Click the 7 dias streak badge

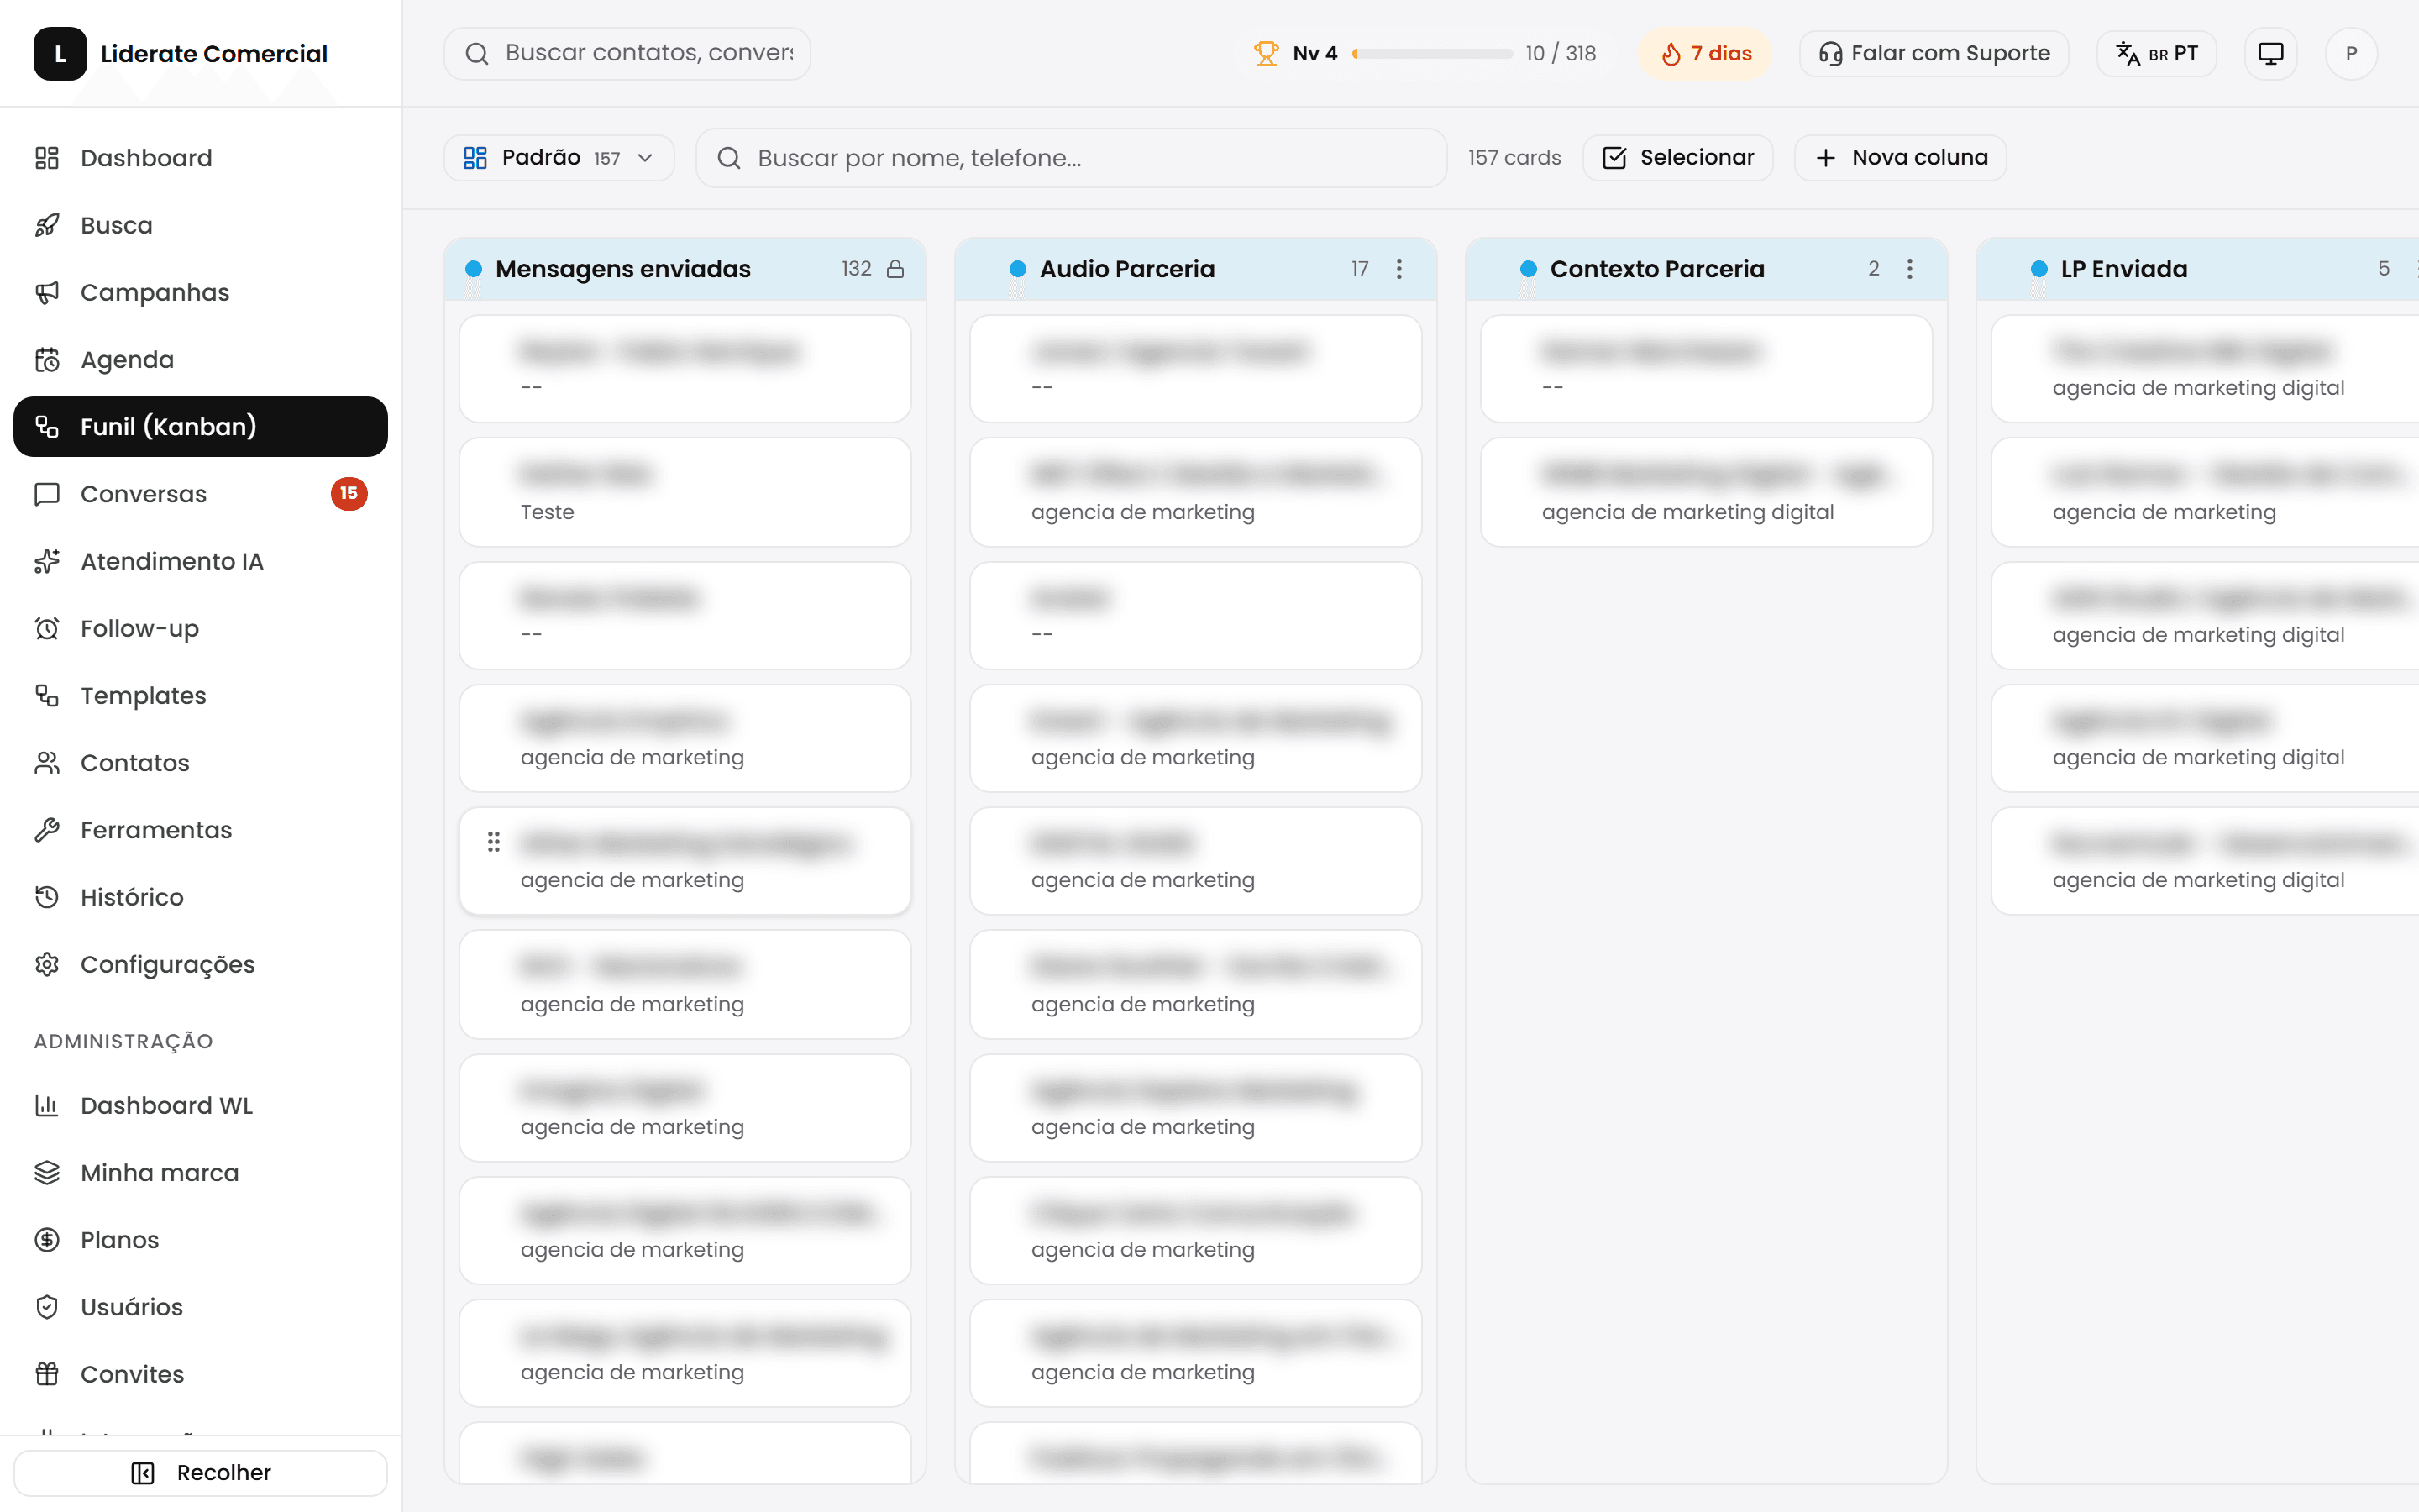[x=1705, y=53]
